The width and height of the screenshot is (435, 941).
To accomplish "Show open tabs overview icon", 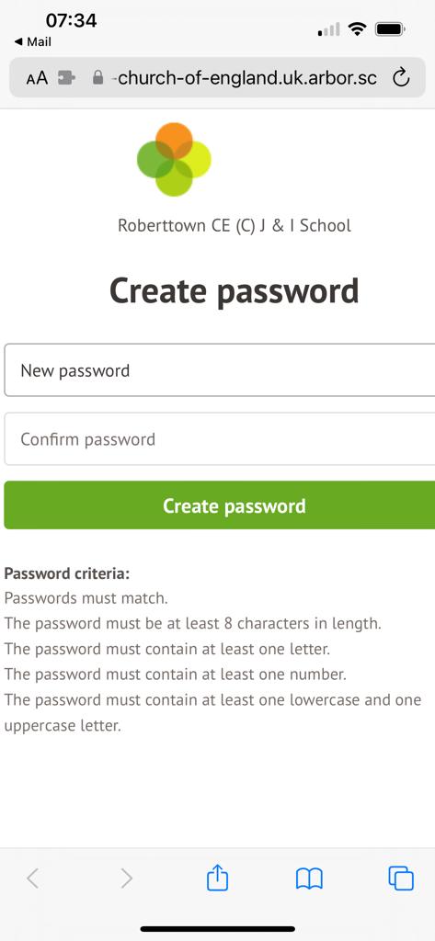I will click(401, 879).
